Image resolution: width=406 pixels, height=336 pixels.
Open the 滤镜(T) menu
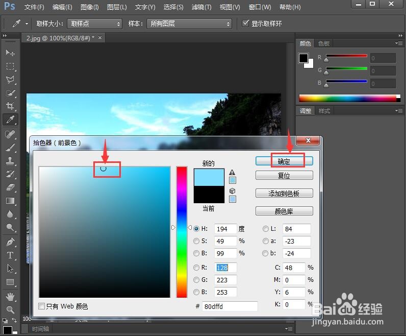(x=201, y=7)
